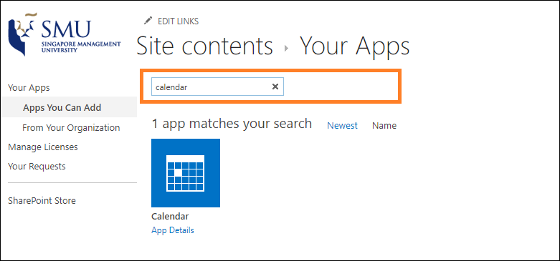Sort results by Name
The width and height of the screenshot is (560, 261).
(384, 126)
